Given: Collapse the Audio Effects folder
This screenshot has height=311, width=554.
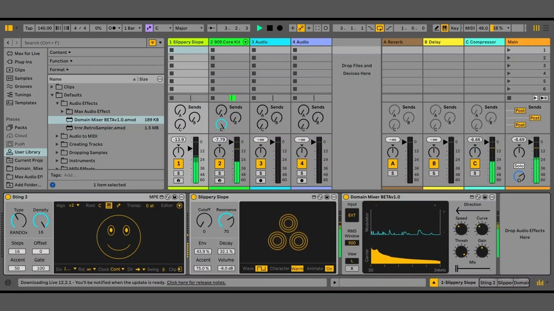Looking at the screenshot, I should (57, 103).
